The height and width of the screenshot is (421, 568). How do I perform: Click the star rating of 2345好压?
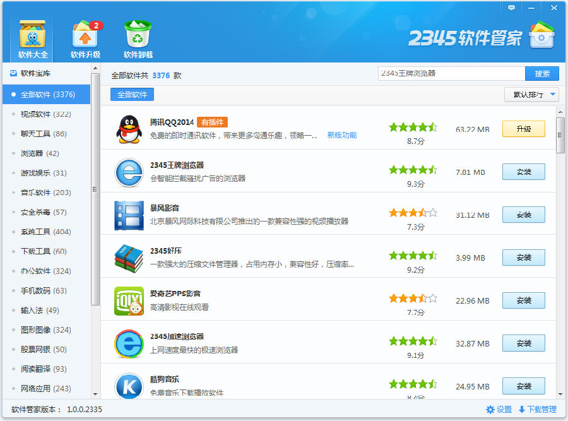pyautogui.click(x=413, y=256)
